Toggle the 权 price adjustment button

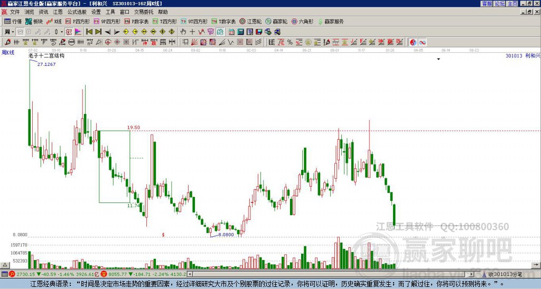click(x=69, y=32)
